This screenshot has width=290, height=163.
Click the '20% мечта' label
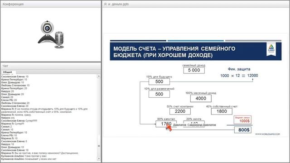point(194,119)
